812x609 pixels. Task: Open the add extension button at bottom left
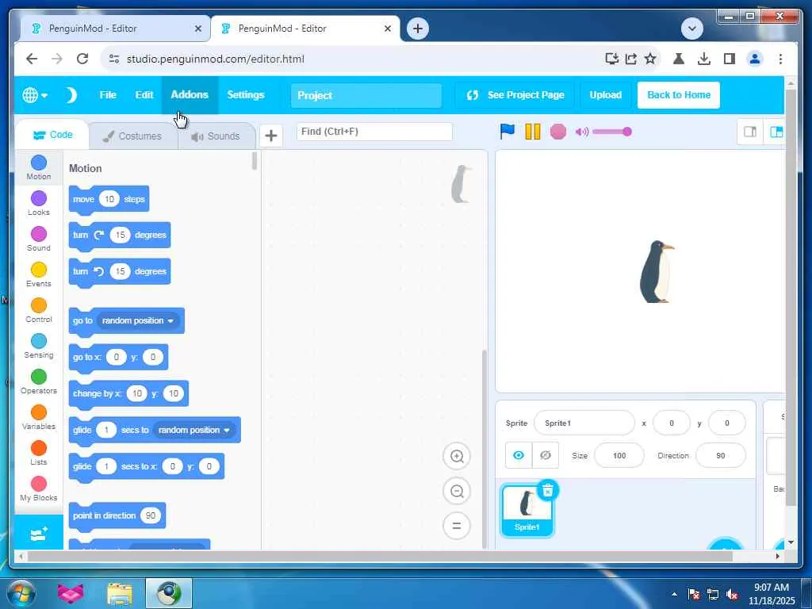click(x=39, y=533)
